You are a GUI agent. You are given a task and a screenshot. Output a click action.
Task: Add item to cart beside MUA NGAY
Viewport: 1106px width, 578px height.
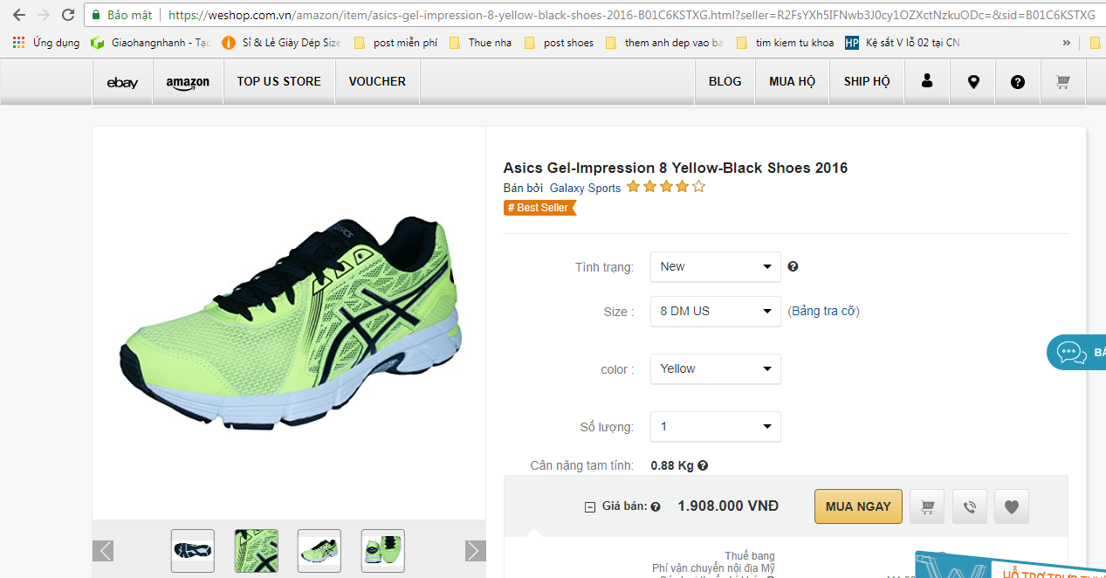pos(927,506)
